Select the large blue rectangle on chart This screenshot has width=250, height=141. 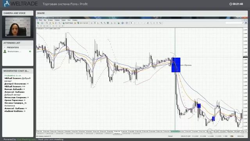tap(176, 65)
